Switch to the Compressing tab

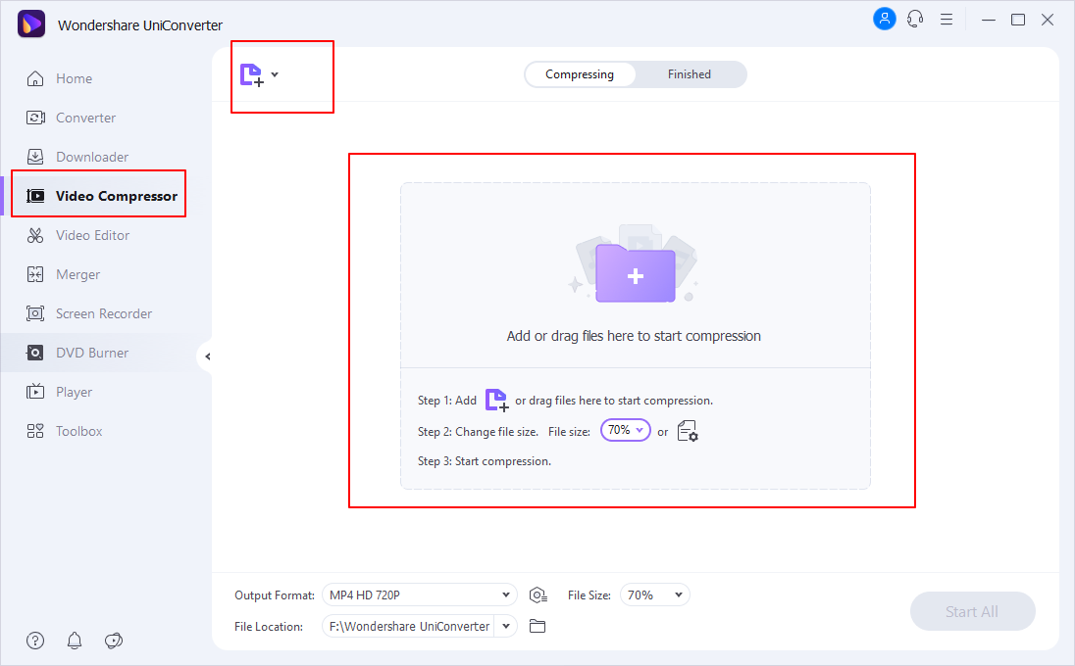coord(580,74)
